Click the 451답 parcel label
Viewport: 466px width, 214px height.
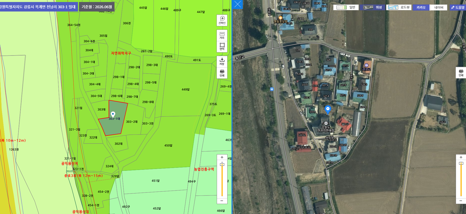[155, 181]
